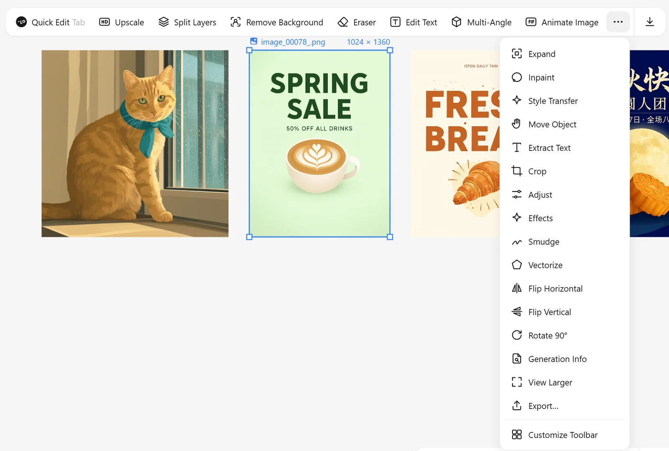Viewport: 669px width, 451px height.
Task: Click the 1024 × 1360 dimensions label
Action: coord(368,42)
